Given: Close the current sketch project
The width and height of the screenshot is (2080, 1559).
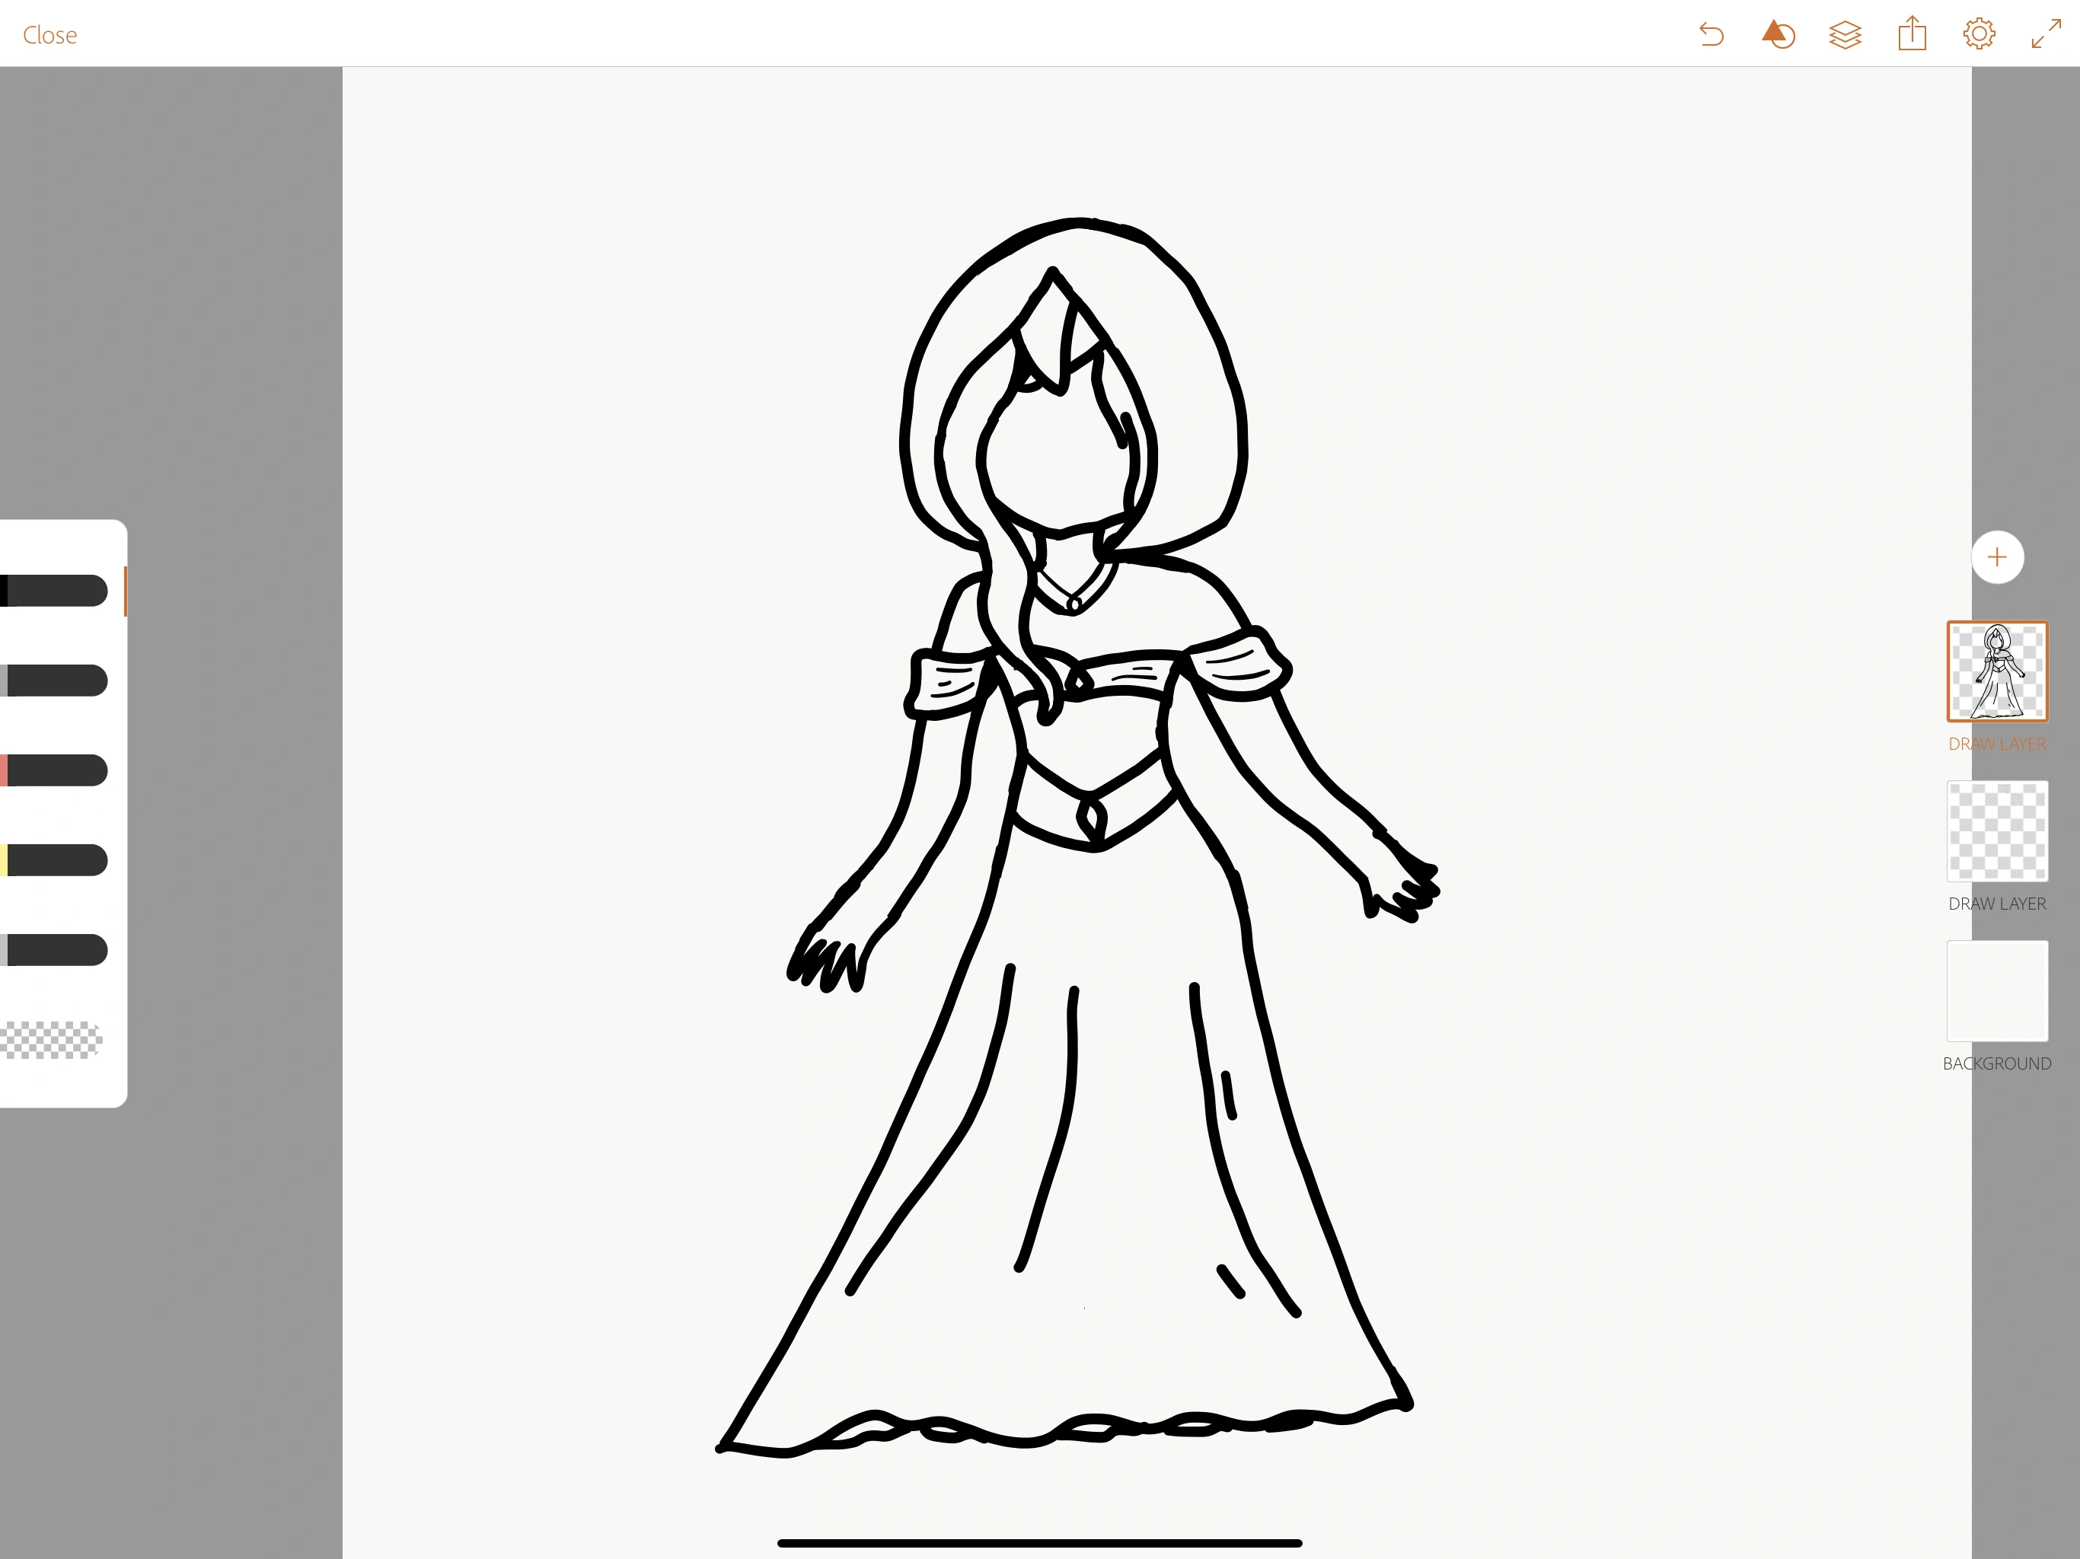Looking at the screenshot, I should click(x=49, y=35).
